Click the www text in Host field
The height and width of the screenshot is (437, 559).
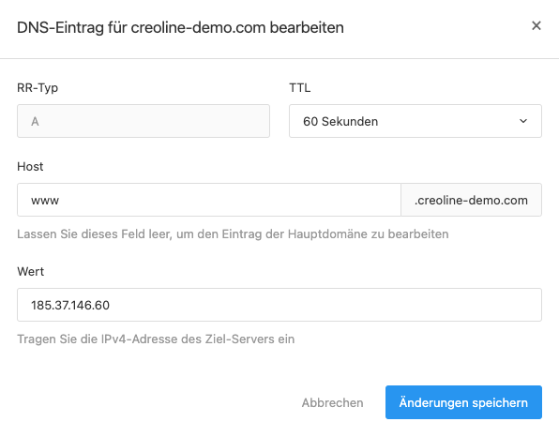(x=45, y=201)
